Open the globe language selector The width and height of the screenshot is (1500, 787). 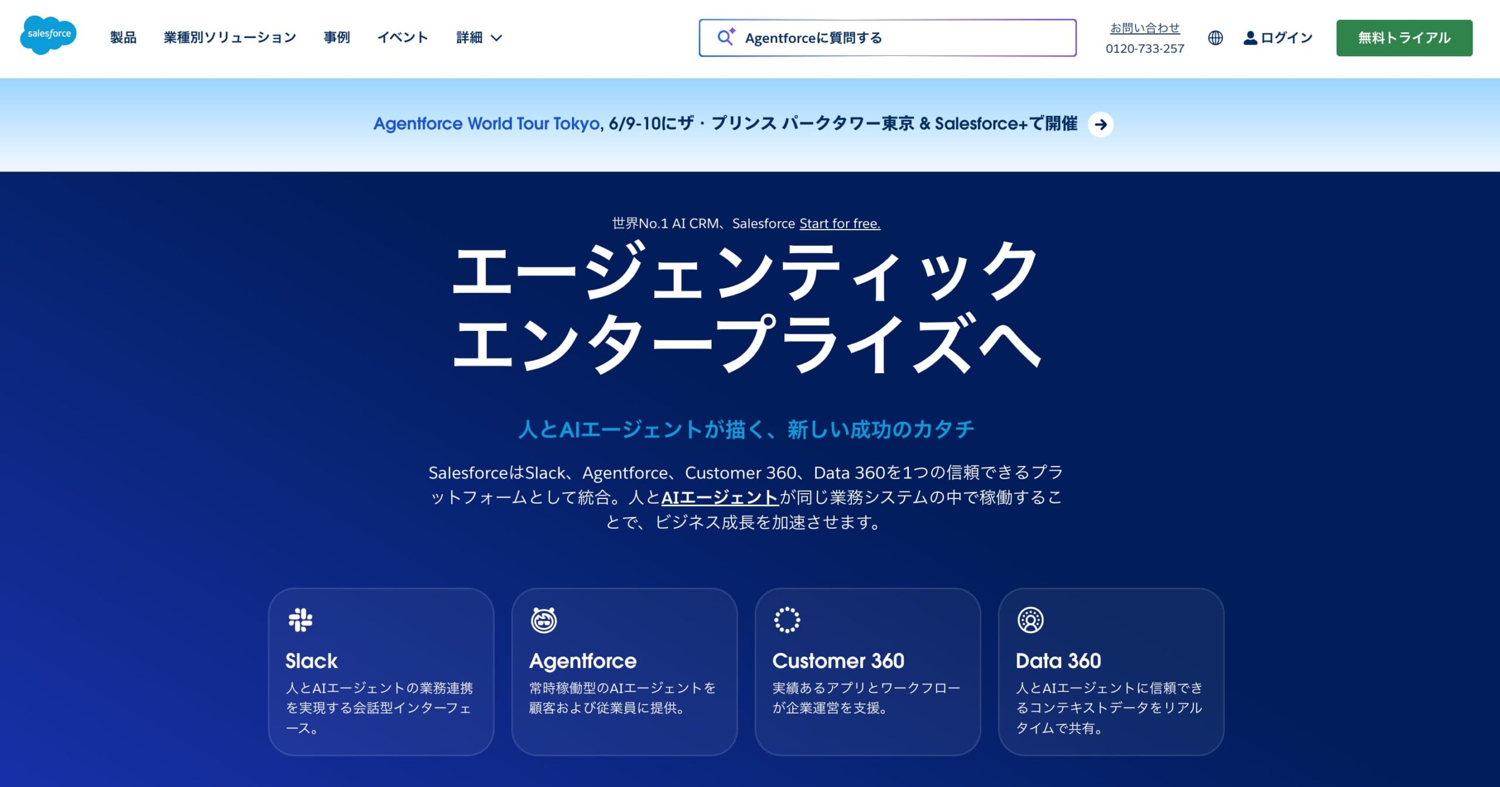[1215, 38]
